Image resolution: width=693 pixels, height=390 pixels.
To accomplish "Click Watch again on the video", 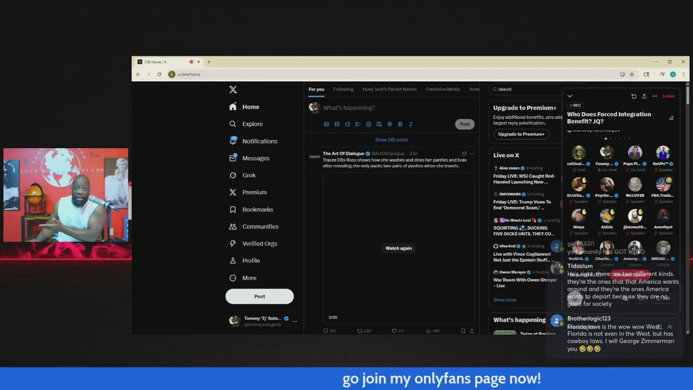I will (398, 248).
